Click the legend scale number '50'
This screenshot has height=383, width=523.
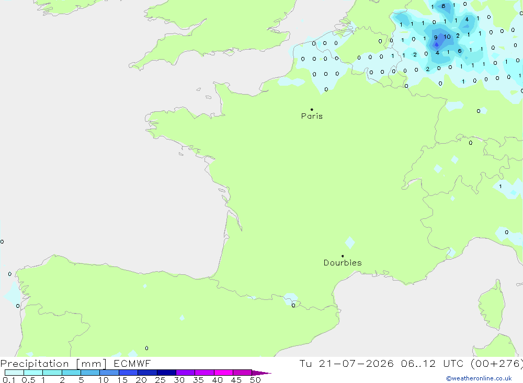(x=255, y=380)
